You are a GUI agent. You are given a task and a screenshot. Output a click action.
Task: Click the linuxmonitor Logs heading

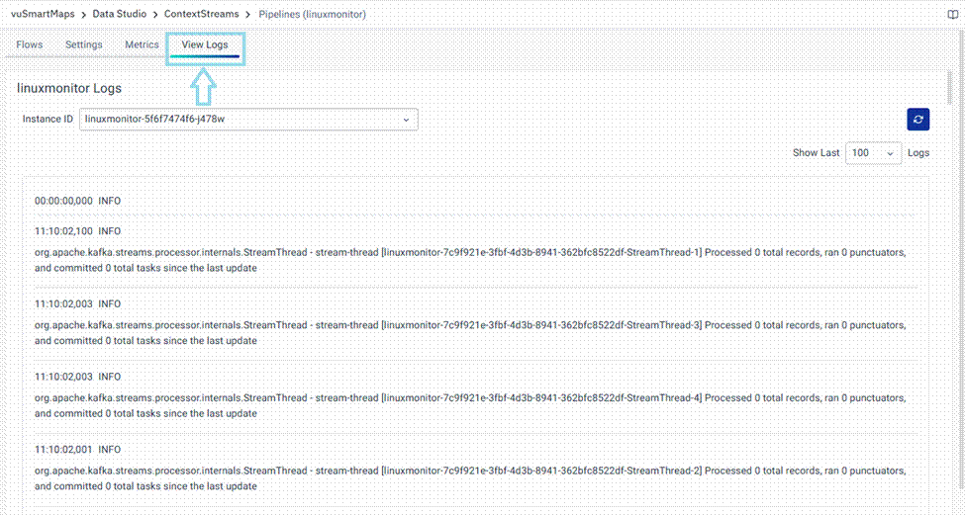69,88
